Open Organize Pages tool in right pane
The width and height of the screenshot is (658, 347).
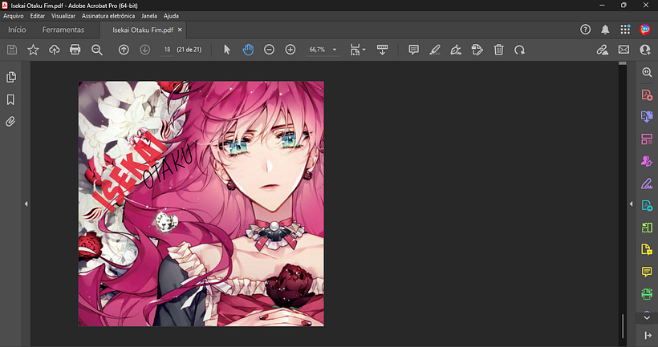(647, 139)
